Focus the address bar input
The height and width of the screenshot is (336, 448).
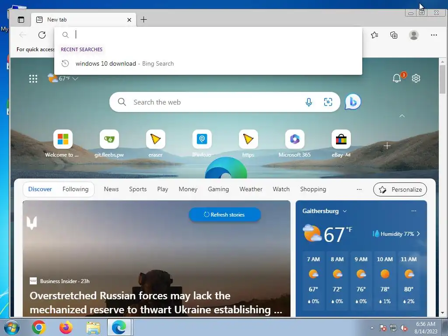(208, 35)
